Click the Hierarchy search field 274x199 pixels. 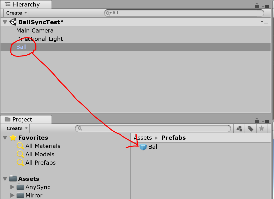coord(185,13)
